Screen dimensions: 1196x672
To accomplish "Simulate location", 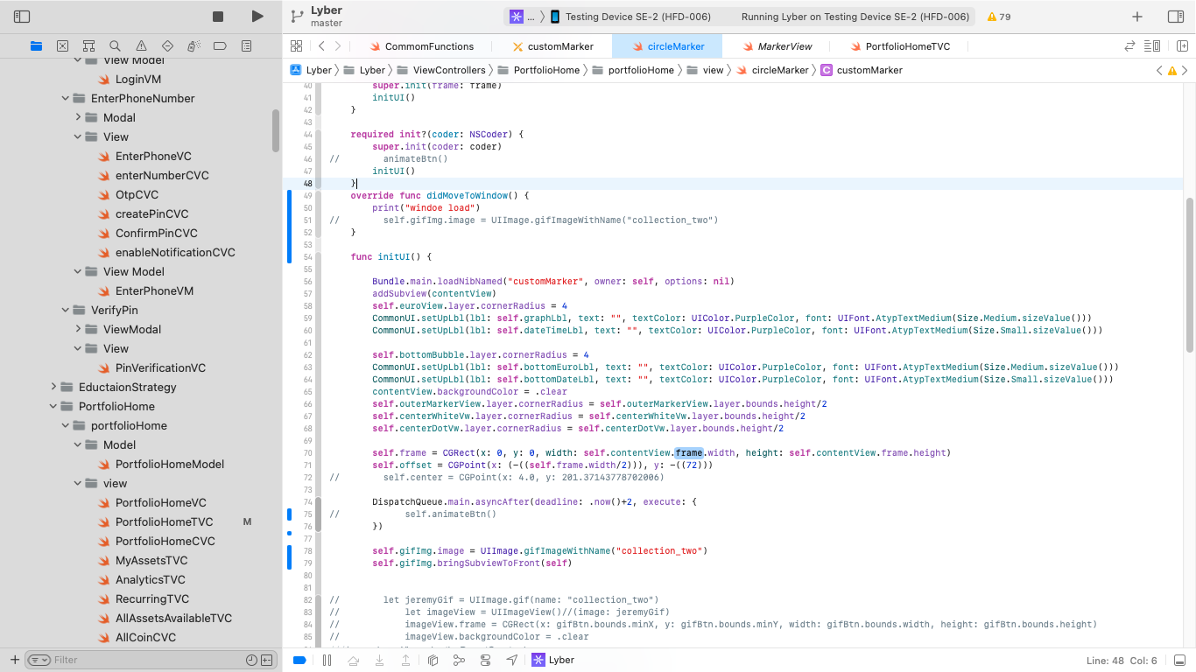I will (x=511, y=660).
